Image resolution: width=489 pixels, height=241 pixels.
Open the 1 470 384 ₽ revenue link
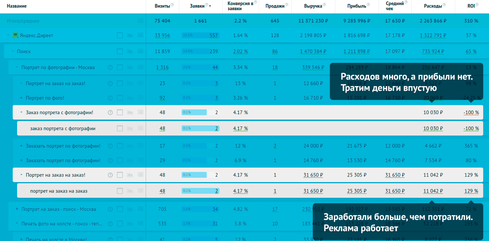(313, 51)
